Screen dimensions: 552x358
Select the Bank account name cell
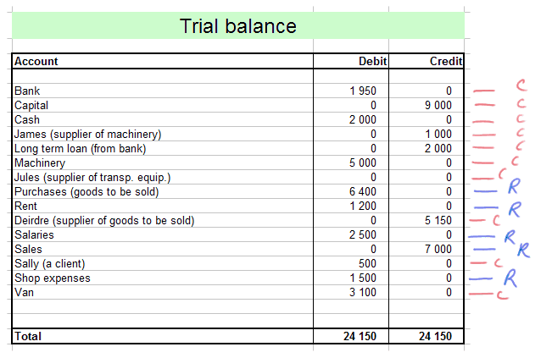click(163, 91)
